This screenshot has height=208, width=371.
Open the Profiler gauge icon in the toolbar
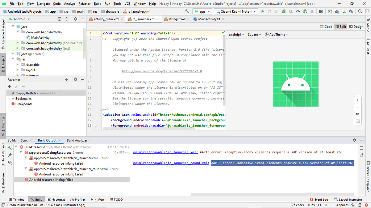pyautogui.click(x=298, y=12)
